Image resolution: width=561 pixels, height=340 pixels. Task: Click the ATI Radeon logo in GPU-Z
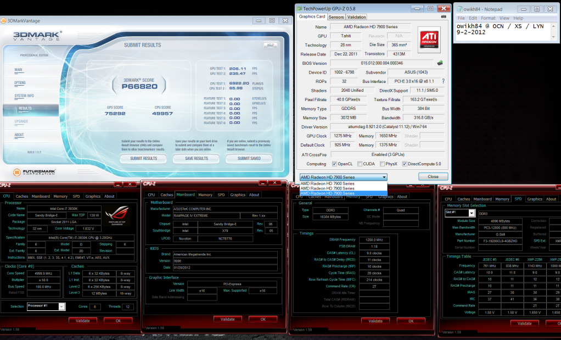(x=429, y=40)
